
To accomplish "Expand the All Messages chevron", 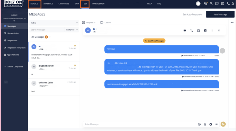I will tap(50, 37).
